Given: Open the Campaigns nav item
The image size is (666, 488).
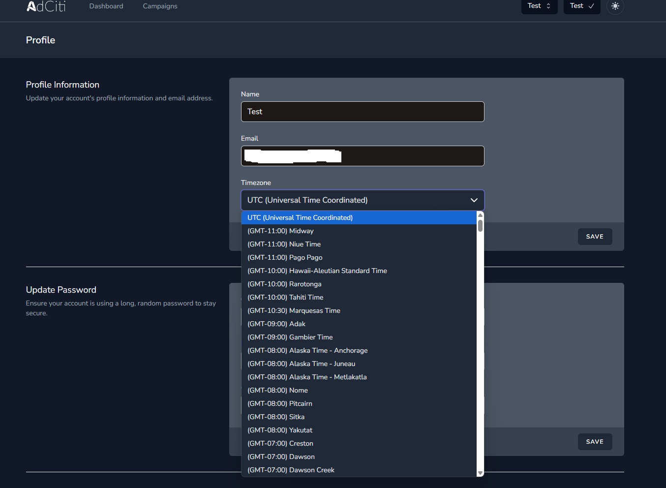Looking at the screenshot, I should pyautogui.click(x=160, y=6).
